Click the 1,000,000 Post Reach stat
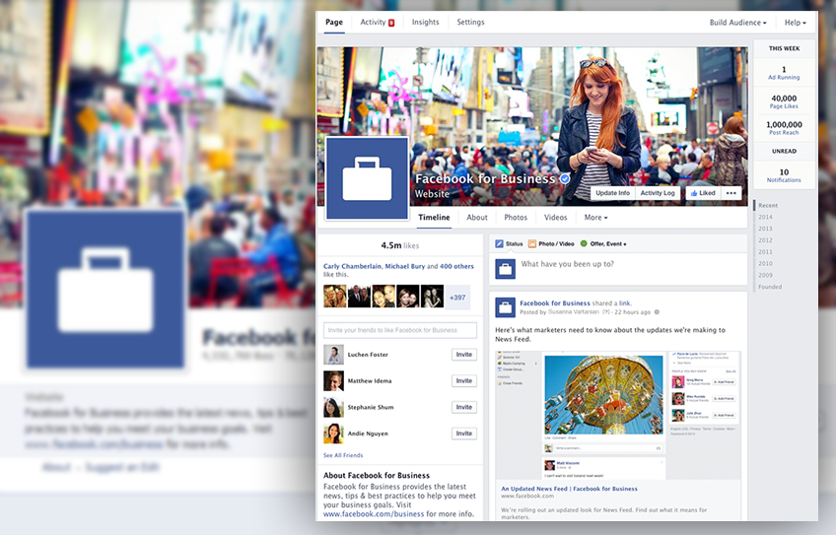This screenshot has height=535, width=836. (x=784, y=128)
